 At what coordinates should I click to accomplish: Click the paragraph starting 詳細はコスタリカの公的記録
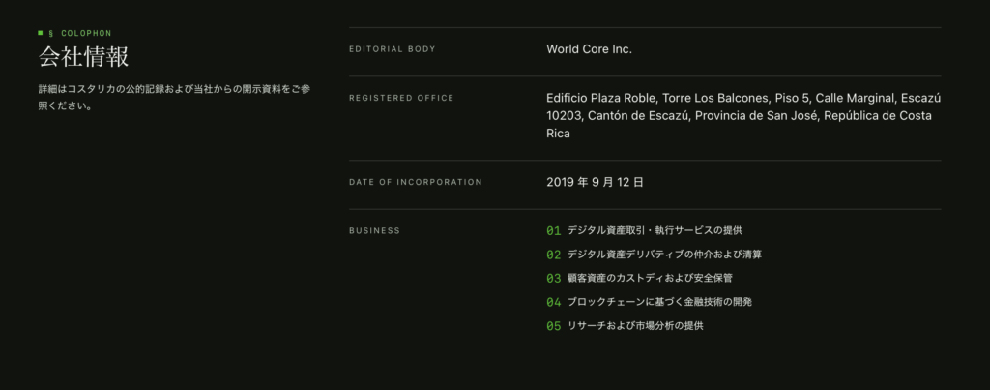point(174,98)
